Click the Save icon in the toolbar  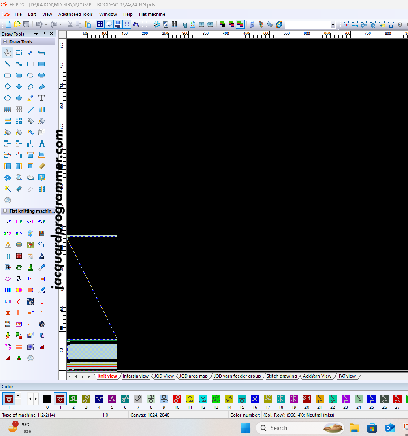pyautogui.click(x=26, y=24)
